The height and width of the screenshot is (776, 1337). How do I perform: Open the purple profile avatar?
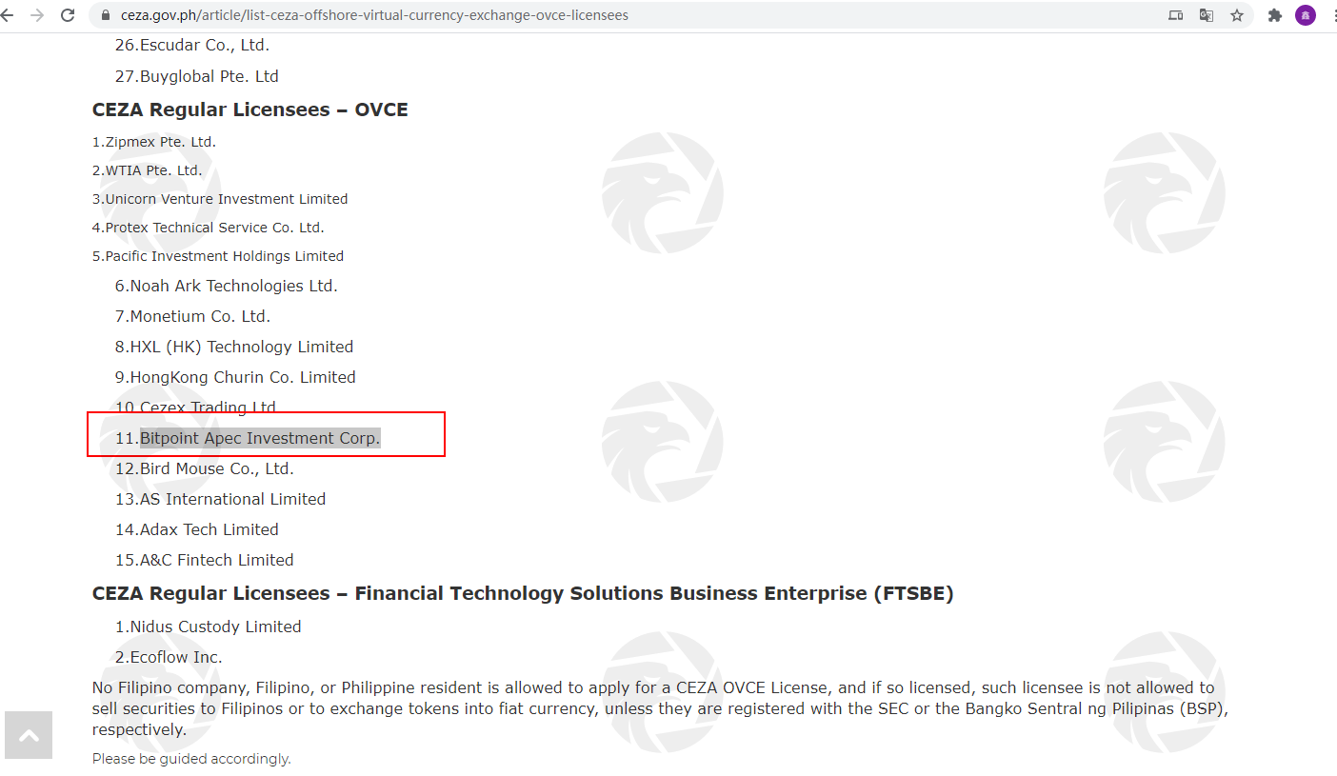pos(1306,15)
